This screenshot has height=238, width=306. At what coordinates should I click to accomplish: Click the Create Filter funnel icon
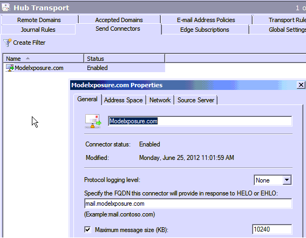pos(8,43)
